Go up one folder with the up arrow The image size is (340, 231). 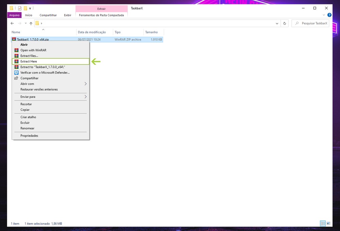pos(31,23)
